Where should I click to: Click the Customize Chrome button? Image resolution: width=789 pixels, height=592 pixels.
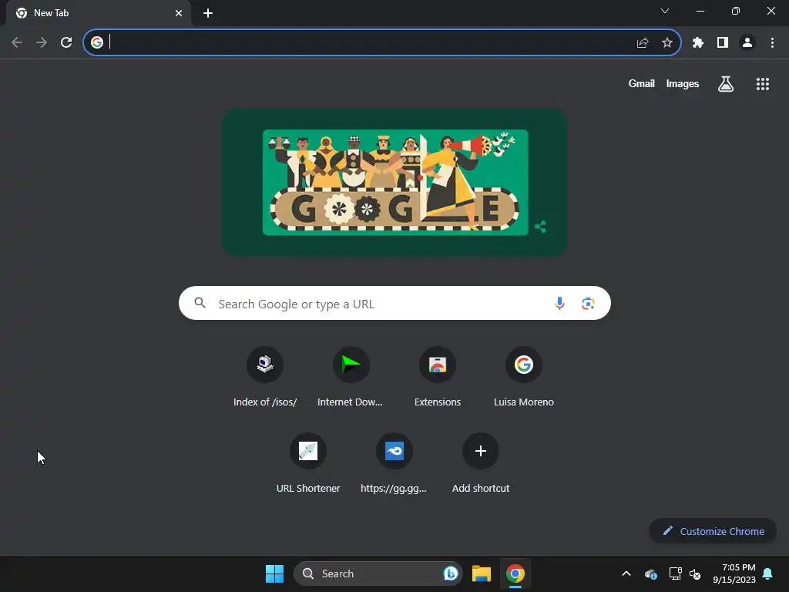[713, 531]
